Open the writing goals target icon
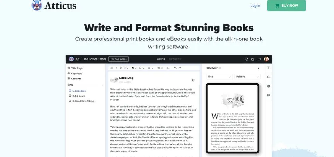This screenshot has width=334, height=157. coord(269,86)
